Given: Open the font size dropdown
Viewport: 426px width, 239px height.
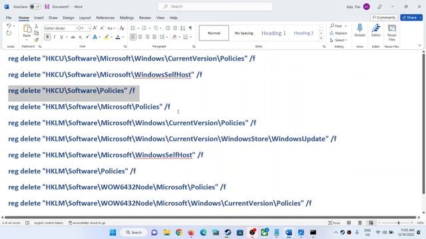Looking at the screenshot, I should (89, 28).
